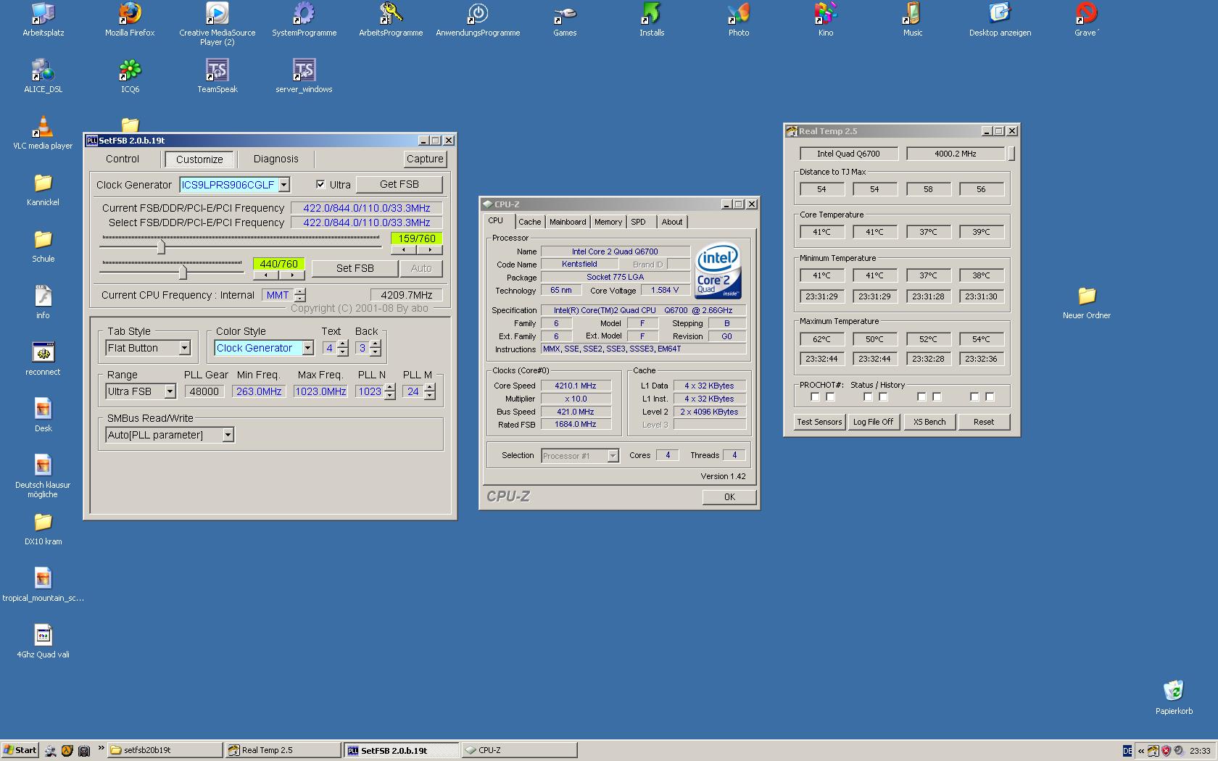Switch to Real Temp 2.5 taskbar button

coord(282,750)
